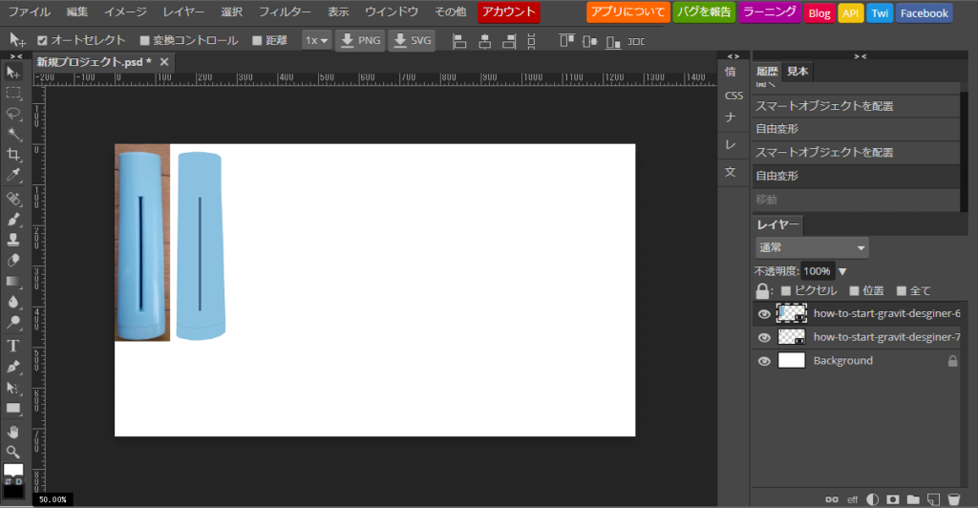The image size is (978, 508).
Task: Collapse left toolbox with >< arrows
Action: tap(17, 56)
